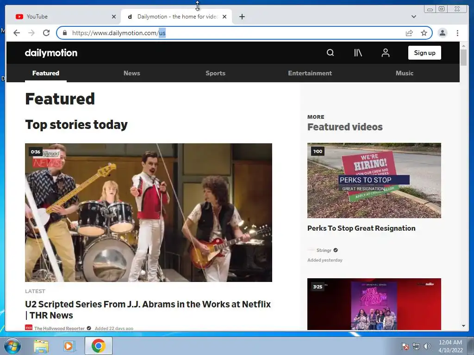Play the 3:25 purple poster video thumbnail

tap(374, 304)
